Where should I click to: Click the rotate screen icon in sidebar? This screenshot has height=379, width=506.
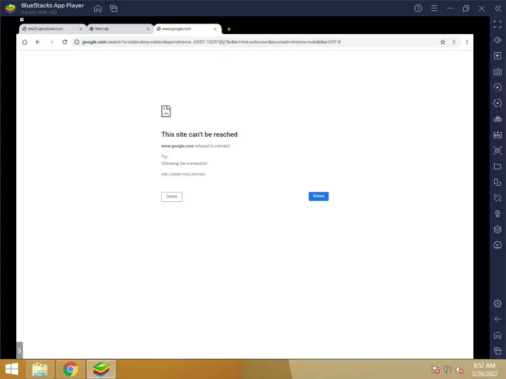[498, 182]
